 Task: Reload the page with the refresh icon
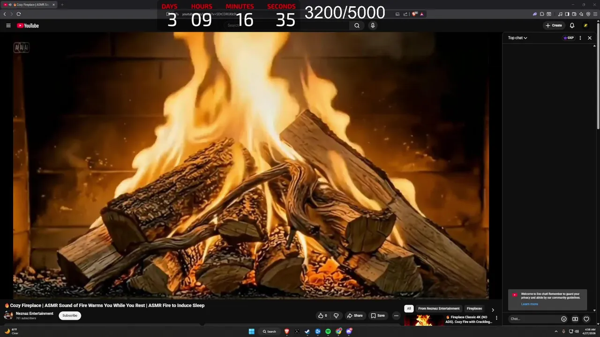pyautogui.click(x=19, y=14)
